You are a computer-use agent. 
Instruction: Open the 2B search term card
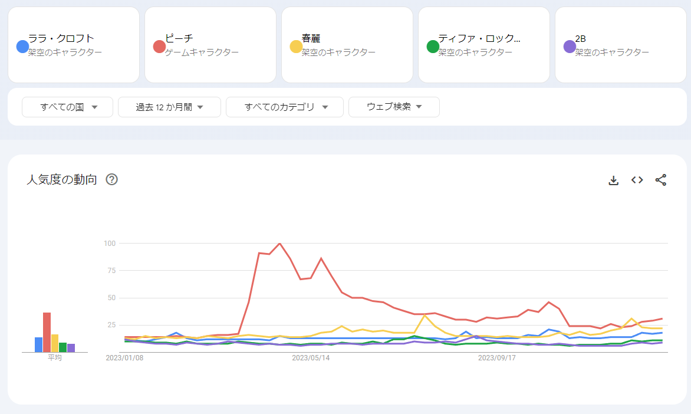[621, 45]
